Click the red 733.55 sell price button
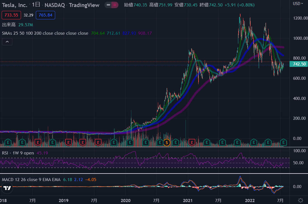The height and width of the screenshot is (204, 308). point(11,15)
